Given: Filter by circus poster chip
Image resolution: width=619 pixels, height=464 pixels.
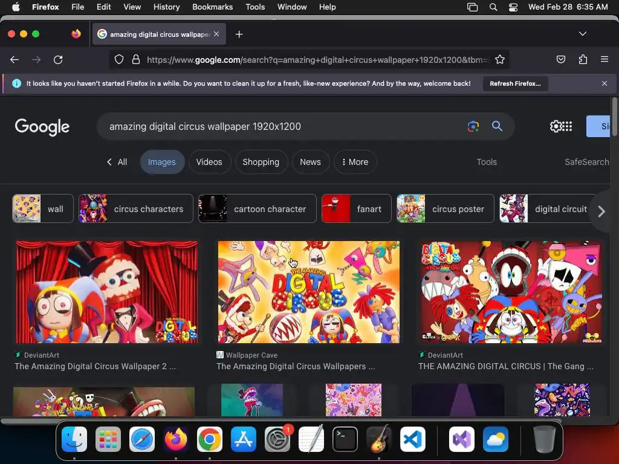Looking at the screenshot, I should [x=446, y=208].
